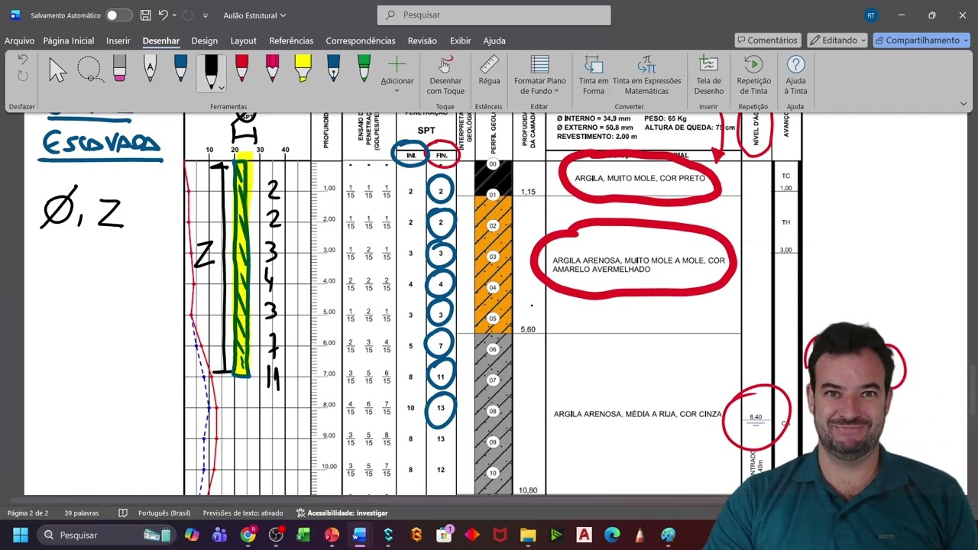Select the blue fountain-style pen
978x550 pixels.
(333, 70)
